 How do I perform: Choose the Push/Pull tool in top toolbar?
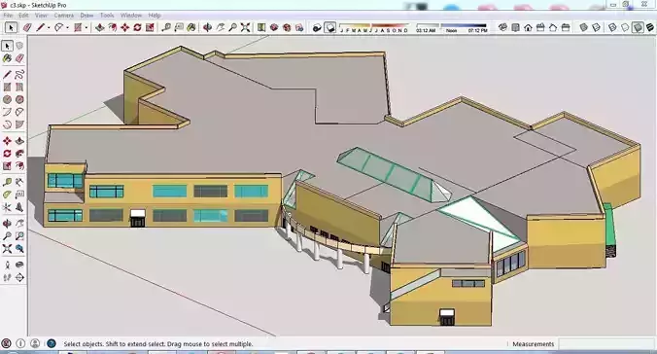(100, 27)
